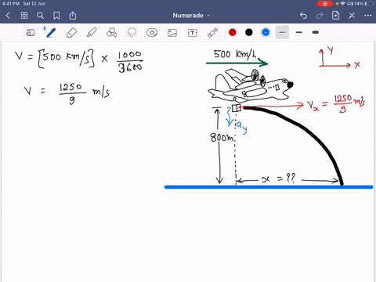Viewport: 376px width, 282px height.
Task: Select the Highlighter tool
Action: pyautogui.click(x=92, y=33)
